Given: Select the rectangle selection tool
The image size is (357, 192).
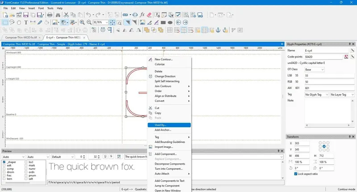Looking at the screenshot, I should [5, 22].
